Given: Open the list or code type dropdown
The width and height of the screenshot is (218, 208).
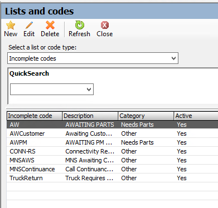Looking at the screenshot, I should click(x=93, y=58).
